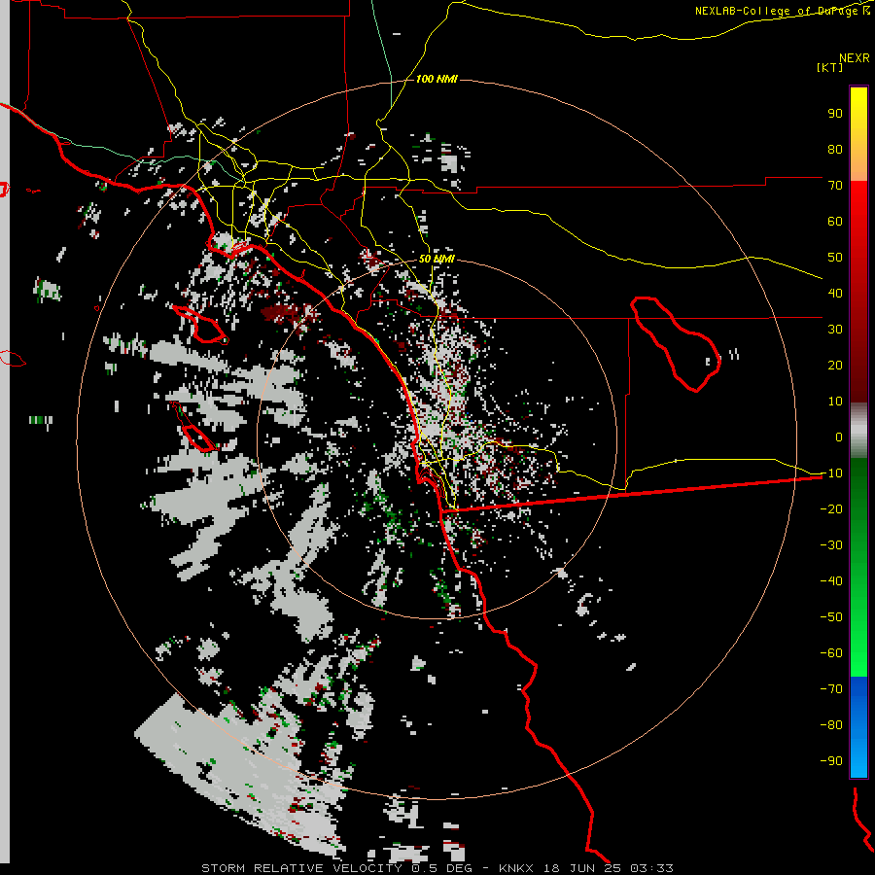Viewport: 875px width, 875px height.
Task: Click the "NEXR" label above the color bar
Action: tap(855, 58)
